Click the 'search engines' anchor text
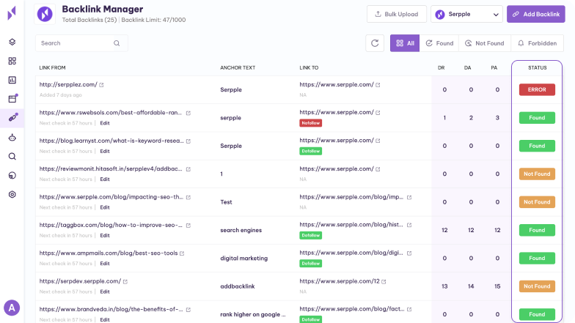 pos(241,230)
